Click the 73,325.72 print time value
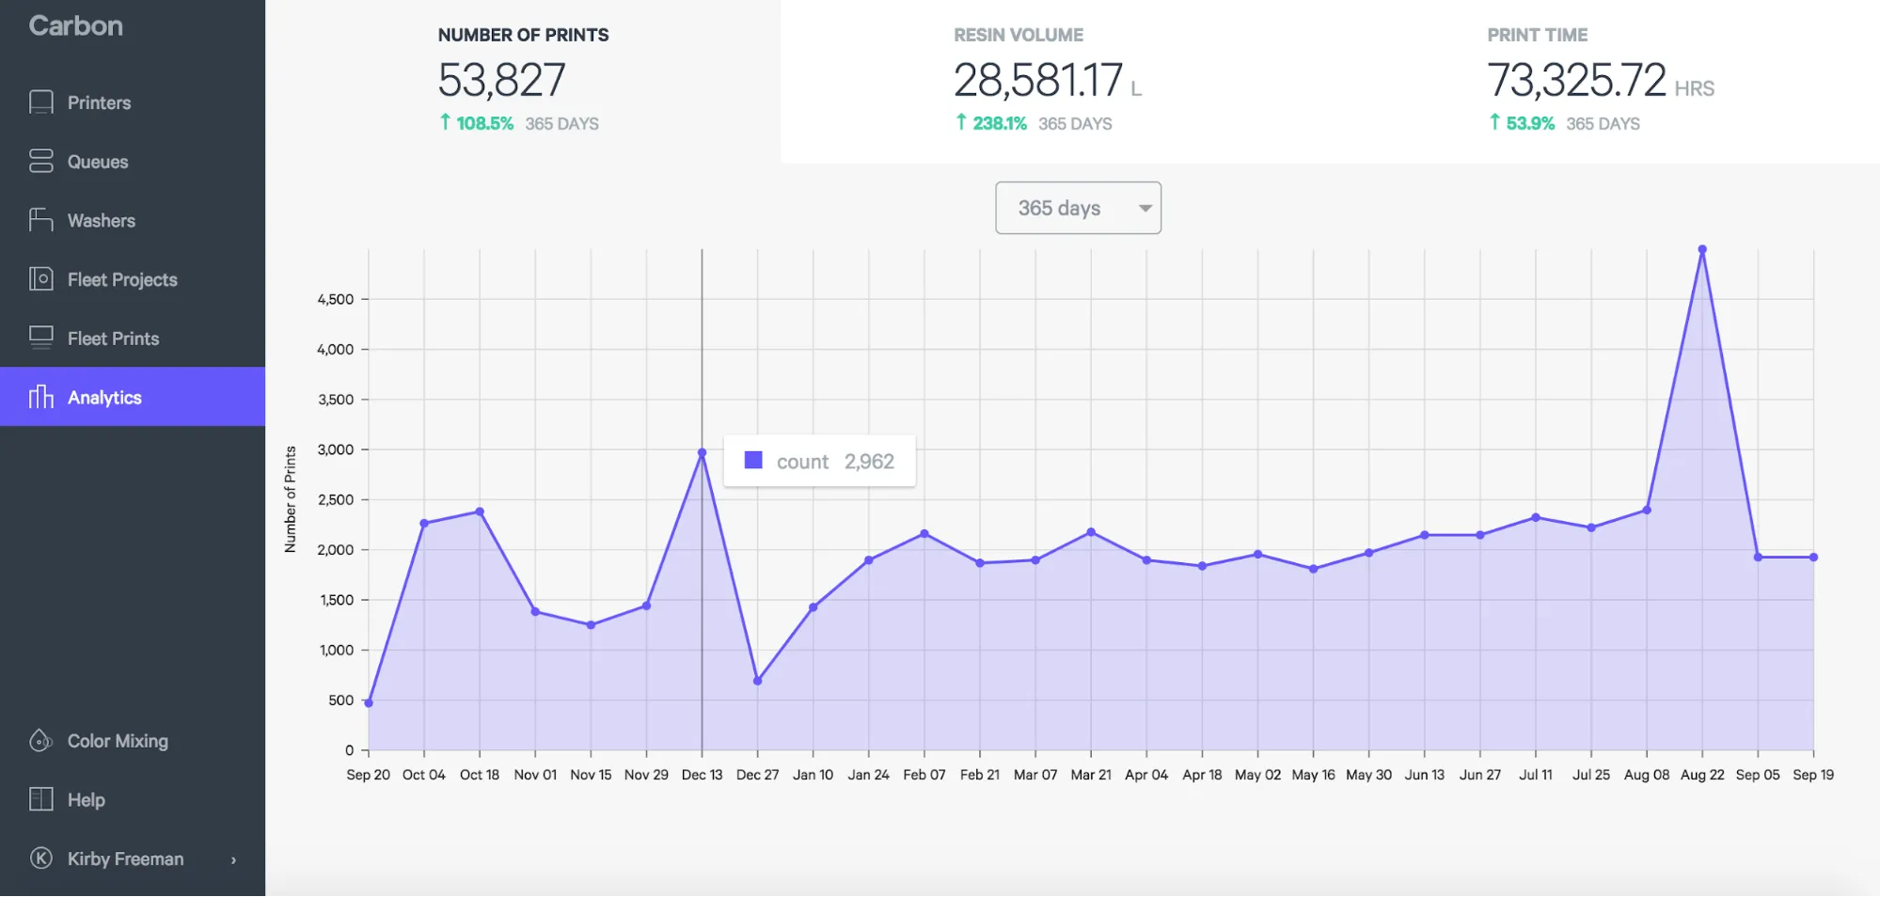 (1576, 80)
